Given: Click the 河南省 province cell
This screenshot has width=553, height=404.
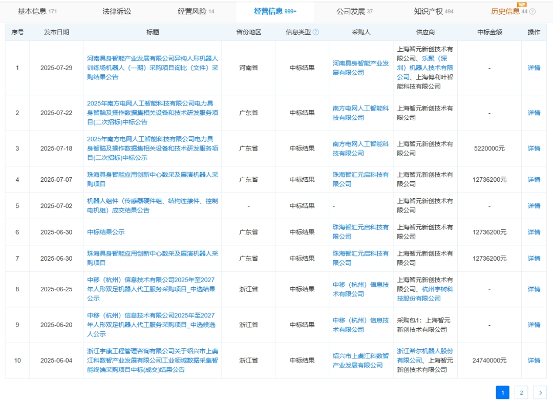Looking at the screenshot, I should tap(249, 68).
